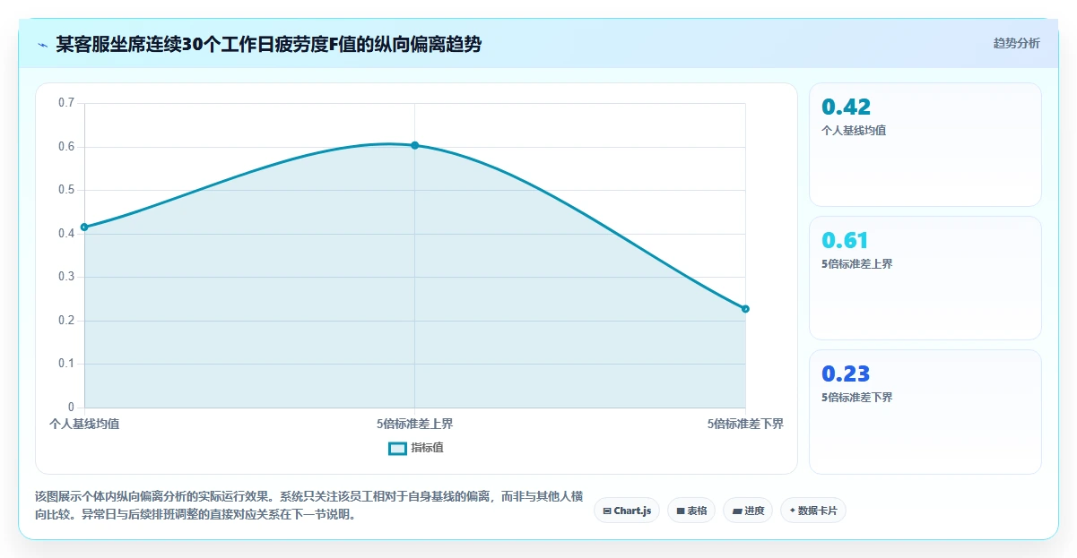Select the 表格 tag
This screenshot has height=558, width=1077.
[x=691, y=511]
